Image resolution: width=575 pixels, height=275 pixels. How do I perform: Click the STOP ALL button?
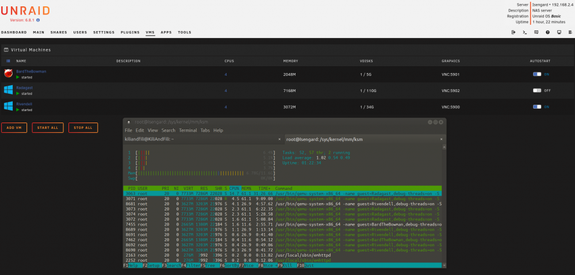[x=83, y=128]
